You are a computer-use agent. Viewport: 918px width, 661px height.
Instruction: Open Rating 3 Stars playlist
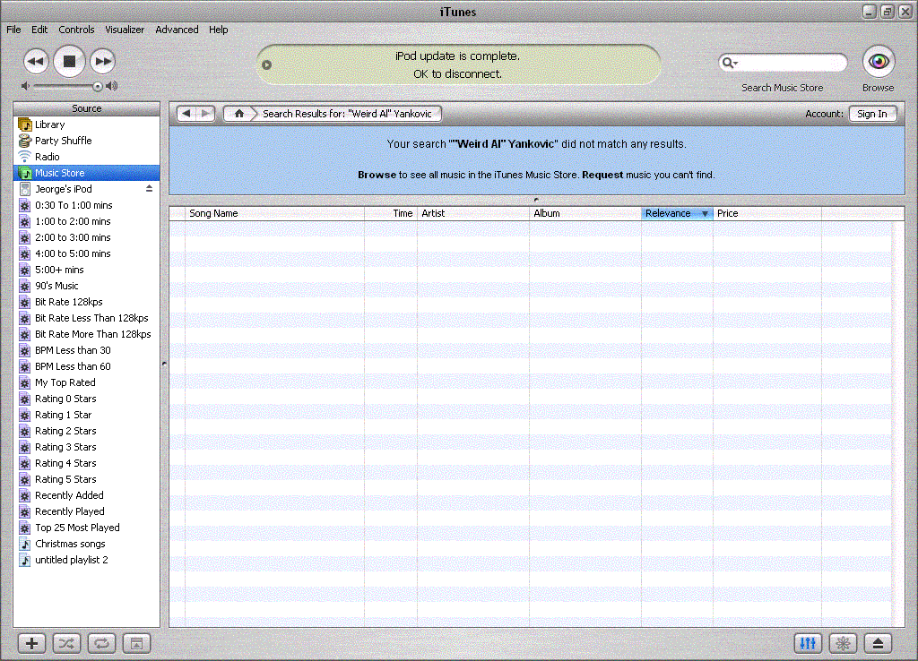click(x=87, y=447)
